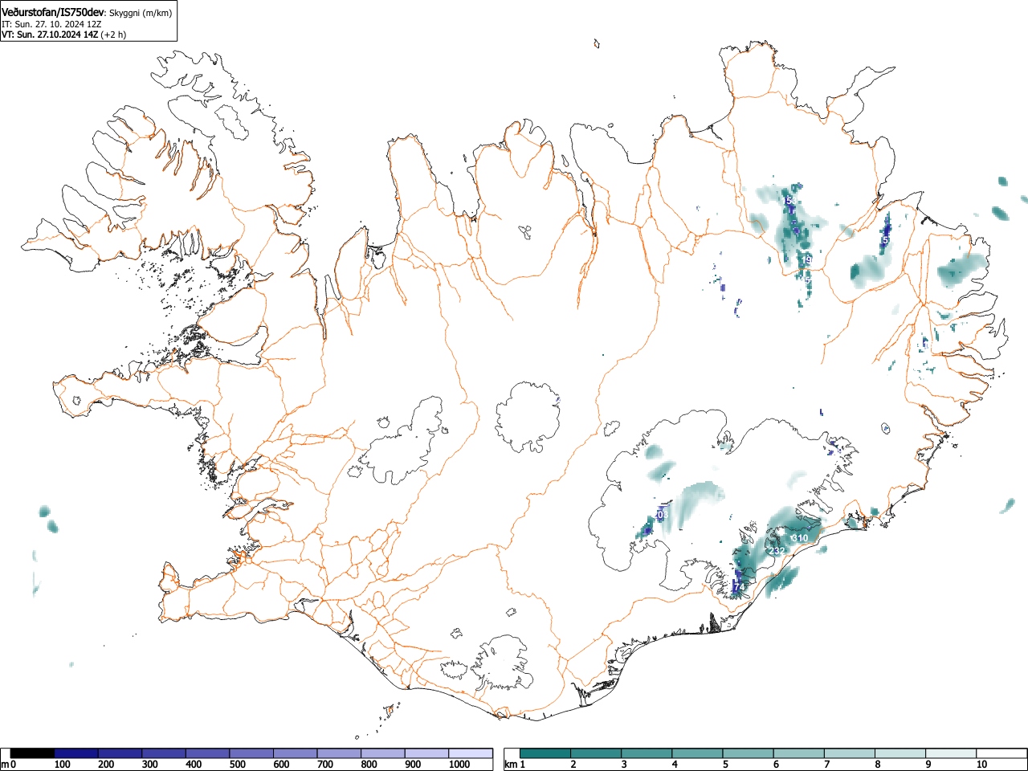Click the 8–9 km legend swatch
Image resolution: width=1028 pixels, height=771 pixels.
coord(900,753)
